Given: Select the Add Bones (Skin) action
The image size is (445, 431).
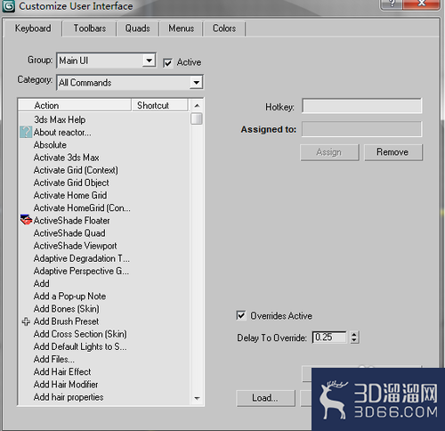Looking at the screenshot, I should (66, 309).
